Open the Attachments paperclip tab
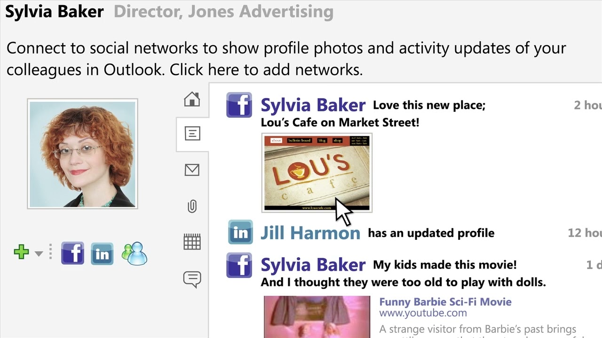The width and height of the screenshot is (602, 338). point(192,206)
